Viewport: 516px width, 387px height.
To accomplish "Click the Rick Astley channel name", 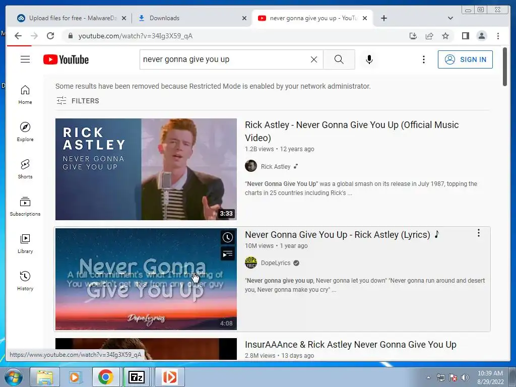I will pos(276,166).
